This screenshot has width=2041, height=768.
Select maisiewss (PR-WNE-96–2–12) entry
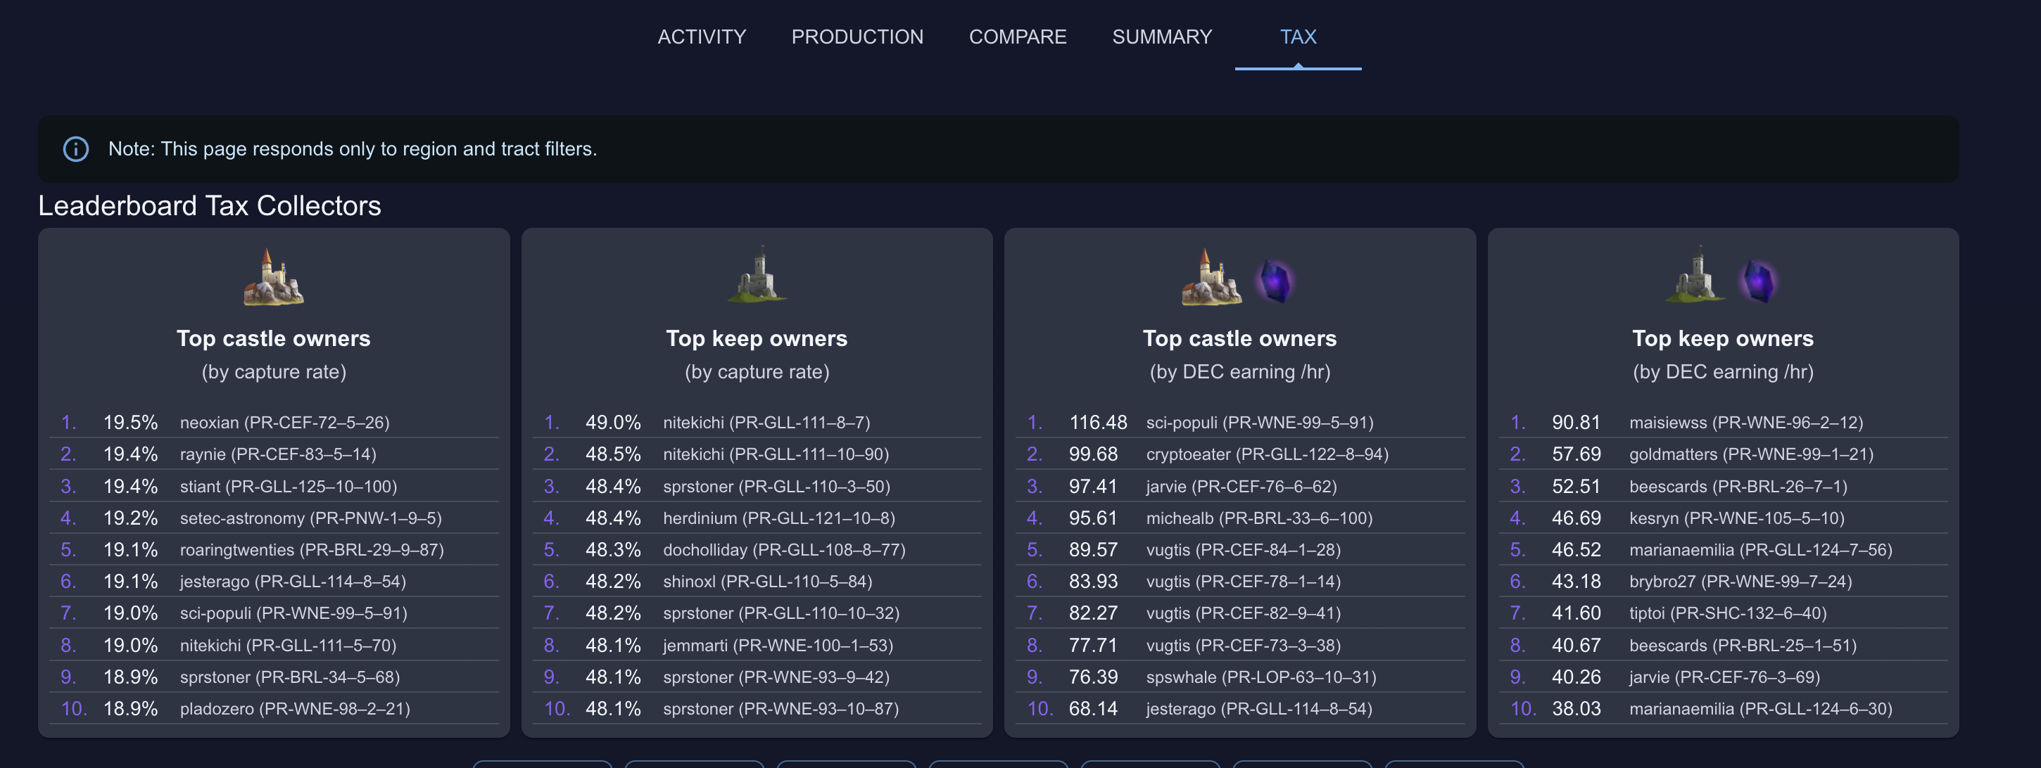click(1724, 422)
